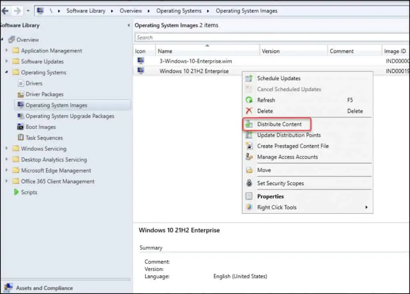This screenshot has height=294, width=410.
Task: Select the 3-Windows-10-Enterprise.wim row
Action: pos(271,61)
